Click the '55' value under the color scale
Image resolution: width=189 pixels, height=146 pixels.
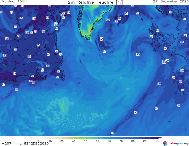97,141
